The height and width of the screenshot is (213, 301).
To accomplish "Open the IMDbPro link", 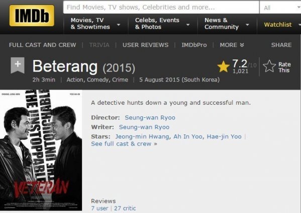I will pyautogui.click(x=194, y=45).
